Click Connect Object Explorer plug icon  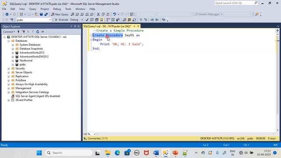[x=18, y=32]
